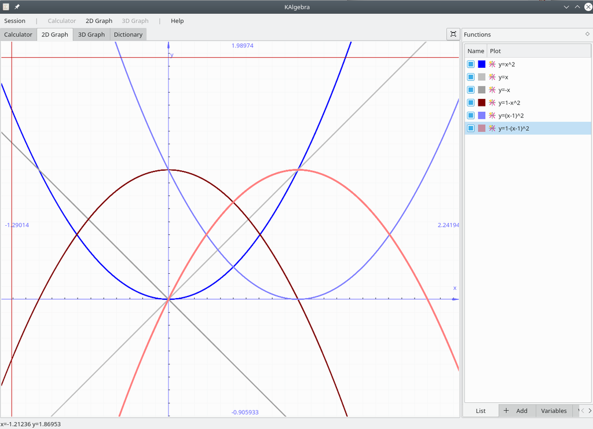The width and height of the screenshot is (593, 429).
Task: Open the grayed Calculator menu
Action: coord(61,21)
